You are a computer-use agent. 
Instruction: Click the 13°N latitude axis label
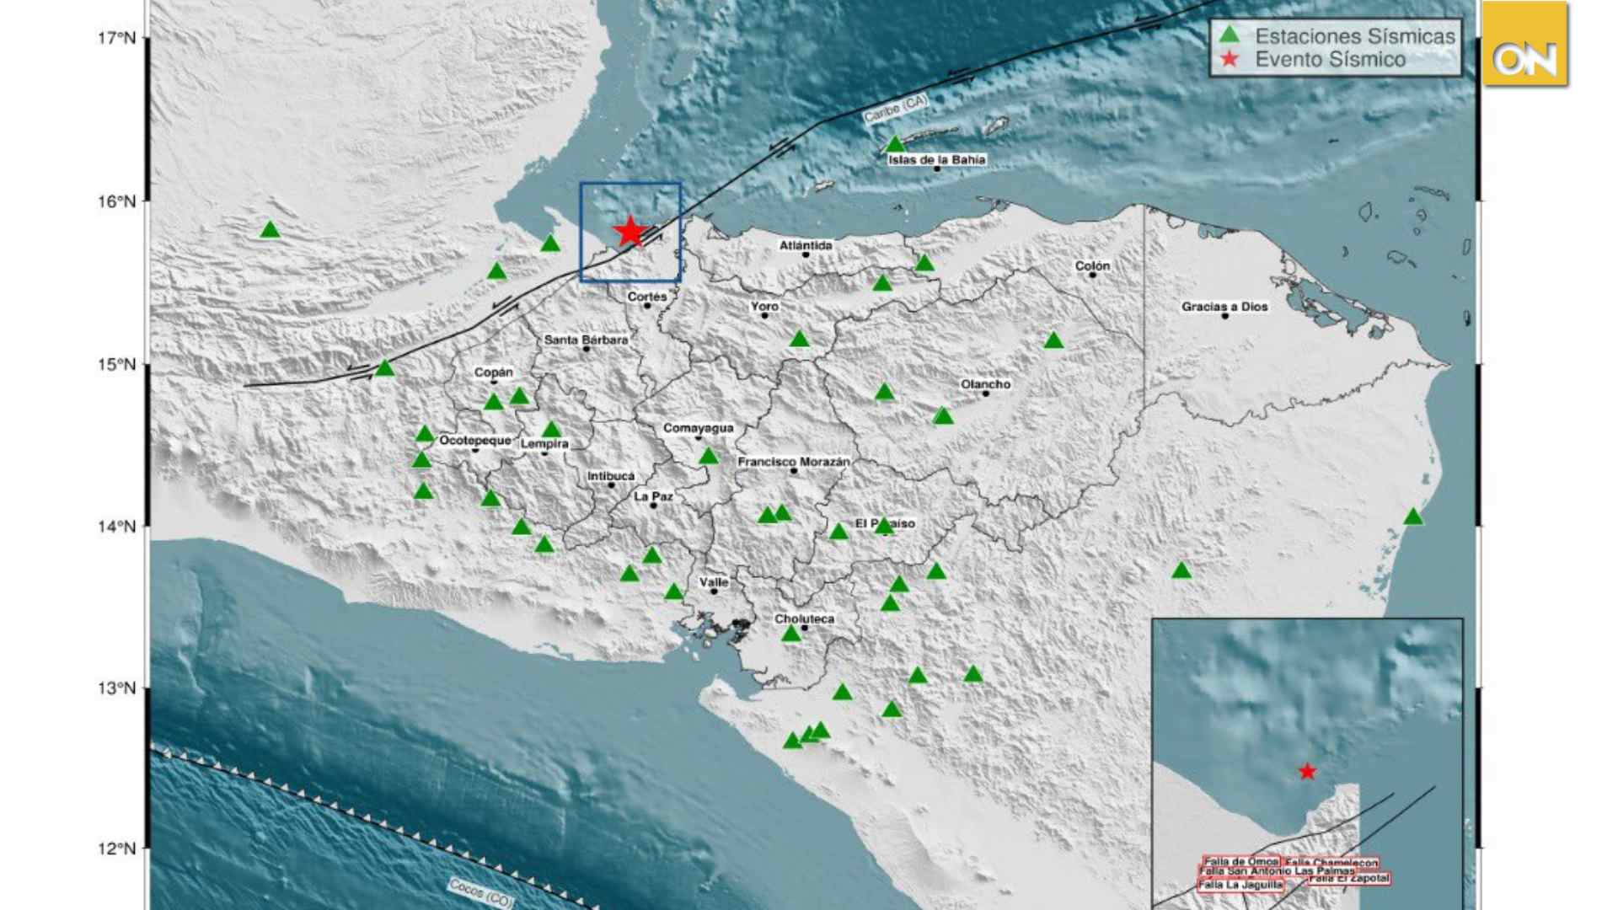pyautogui.click(x=116, y=688)
